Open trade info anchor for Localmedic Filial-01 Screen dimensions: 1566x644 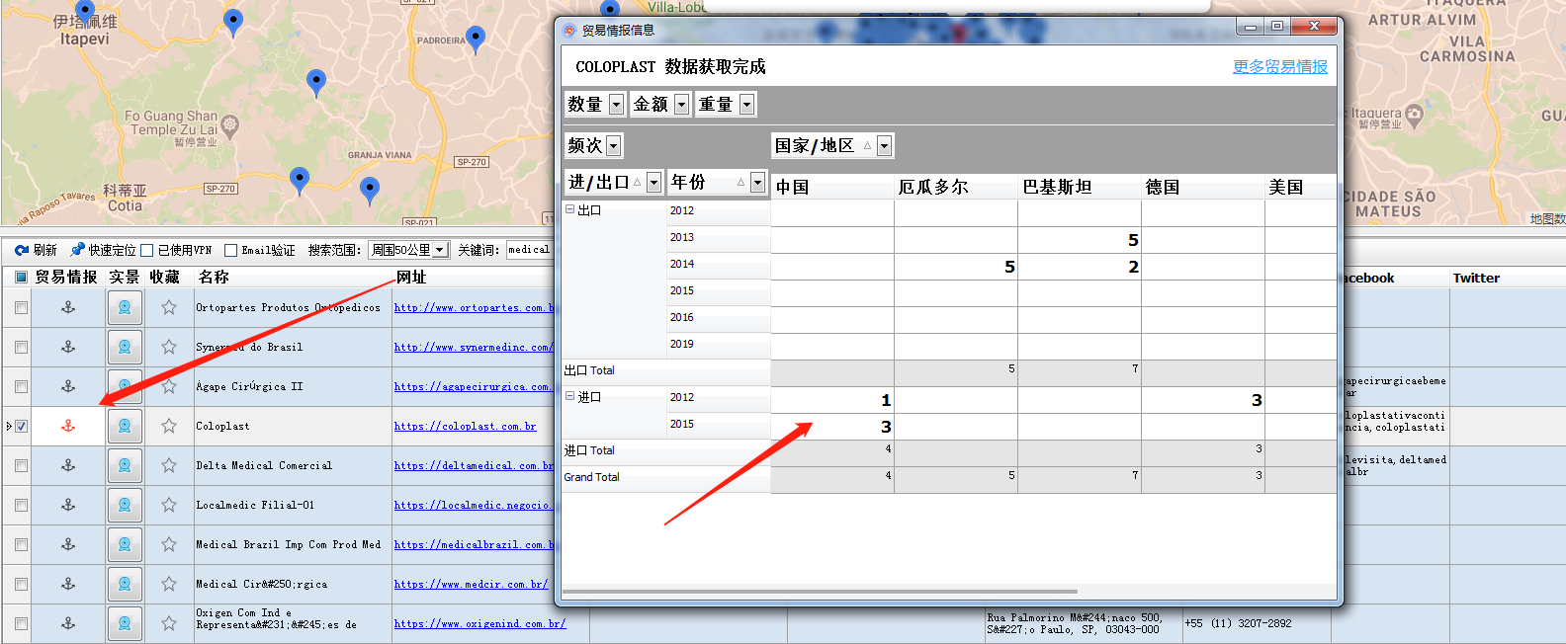tap(68, 505)
